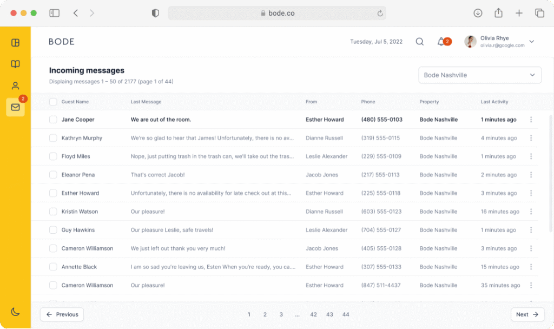554x329 pixels.
Task: Go to page 42
Action: pos(313,314)
